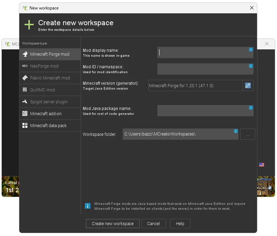Click the green plus icon in header
The width and height of the screenshot is (277, 236).
point(29,25)
